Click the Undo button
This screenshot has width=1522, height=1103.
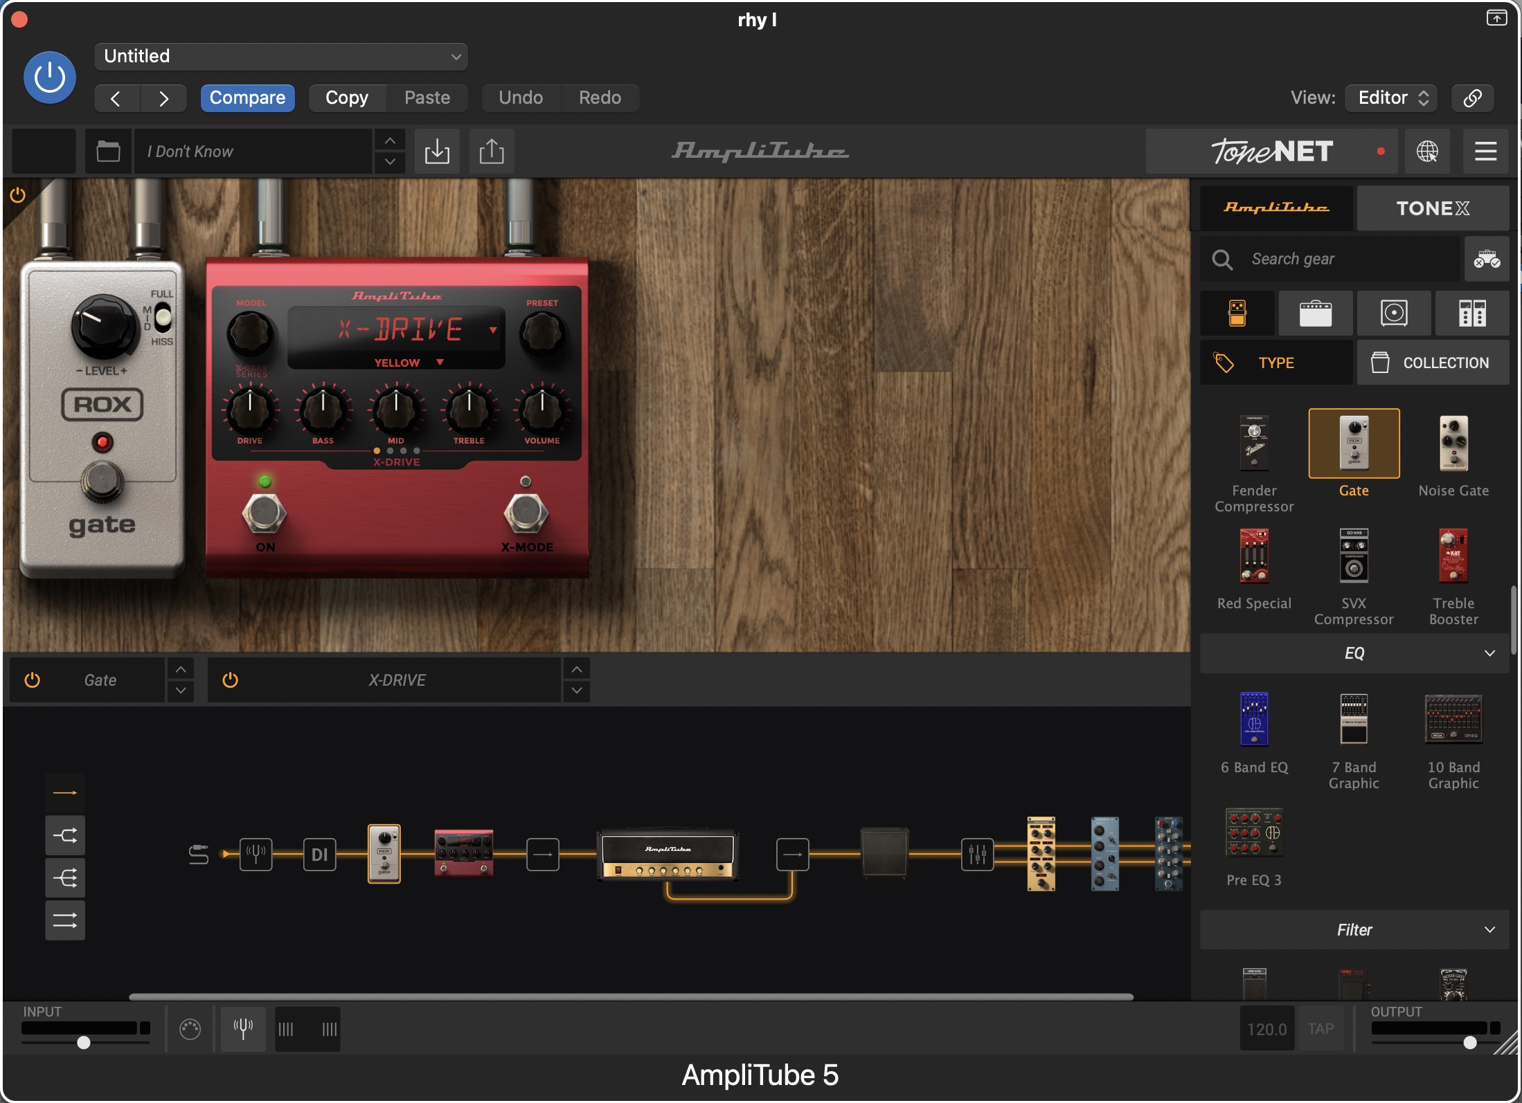coord(521,98)
